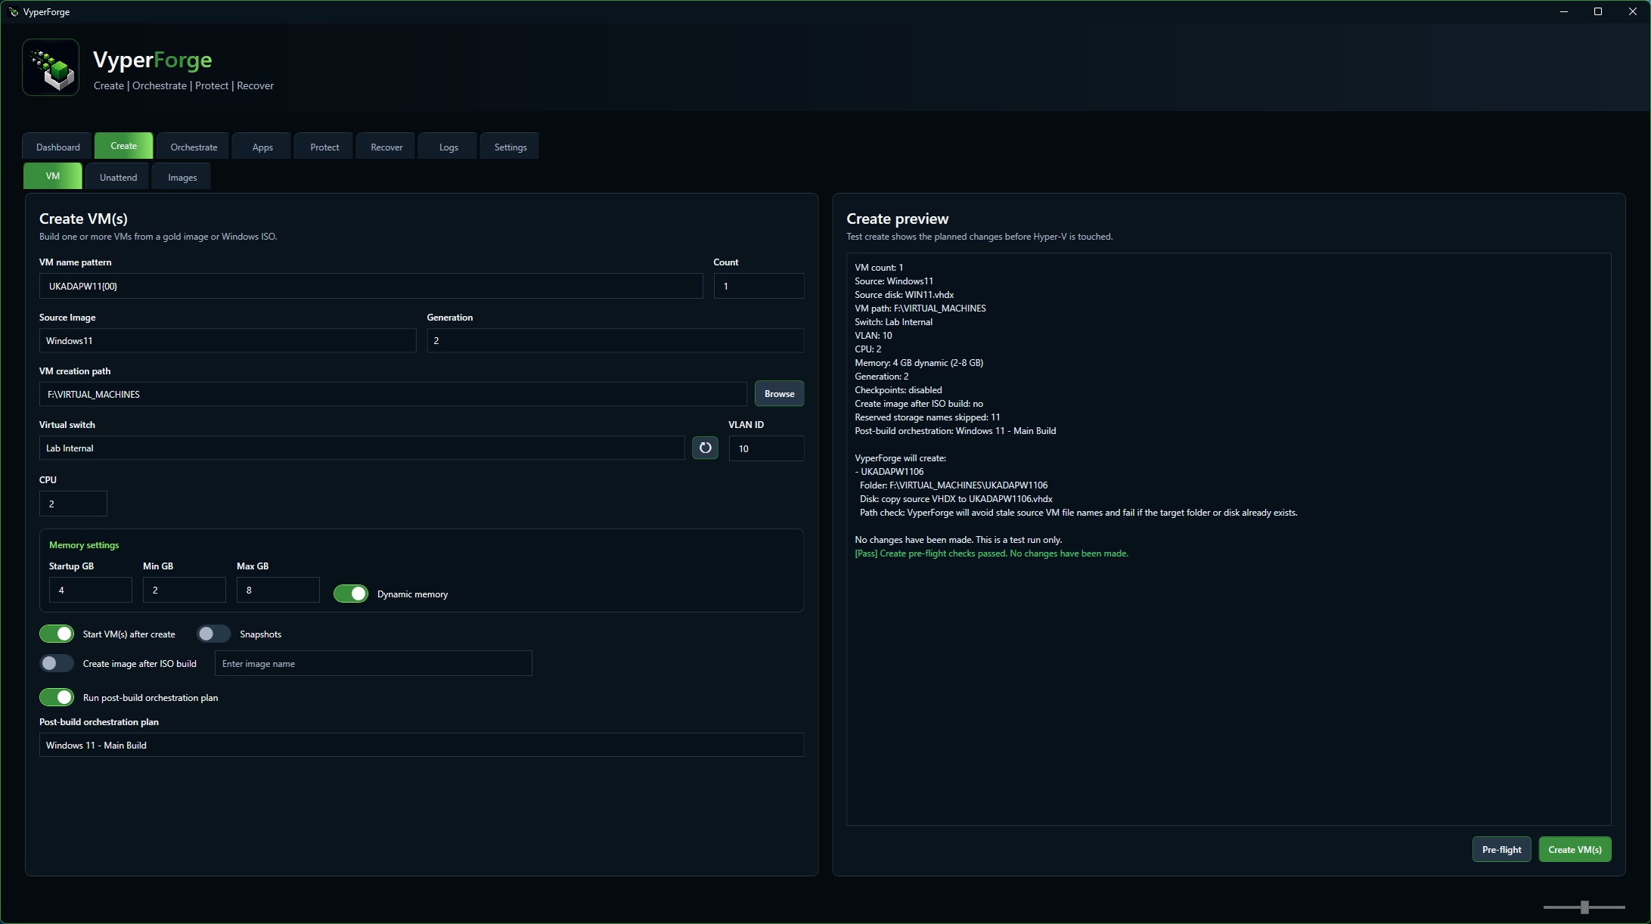Click 'Checkpoints: disabled' preview line
This screenshot has width=1651, height=924.
pos(898,390)
